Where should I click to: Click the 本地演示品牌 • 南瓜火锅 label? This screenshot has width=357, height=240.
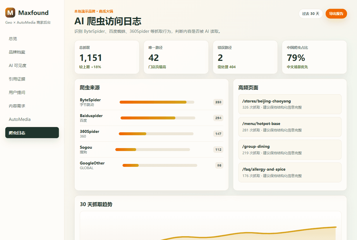pos(94,11)
